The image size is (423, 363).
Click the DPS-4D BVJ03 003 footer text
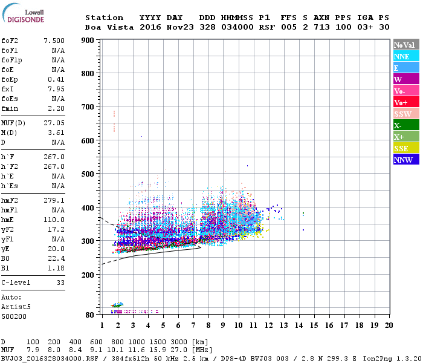[254, 359]
